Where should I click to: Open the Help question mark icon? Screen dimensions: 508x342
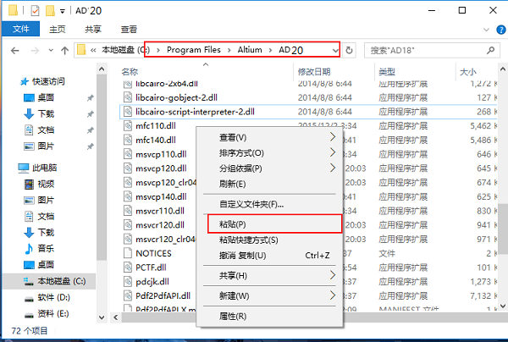(x=501, y=30)
